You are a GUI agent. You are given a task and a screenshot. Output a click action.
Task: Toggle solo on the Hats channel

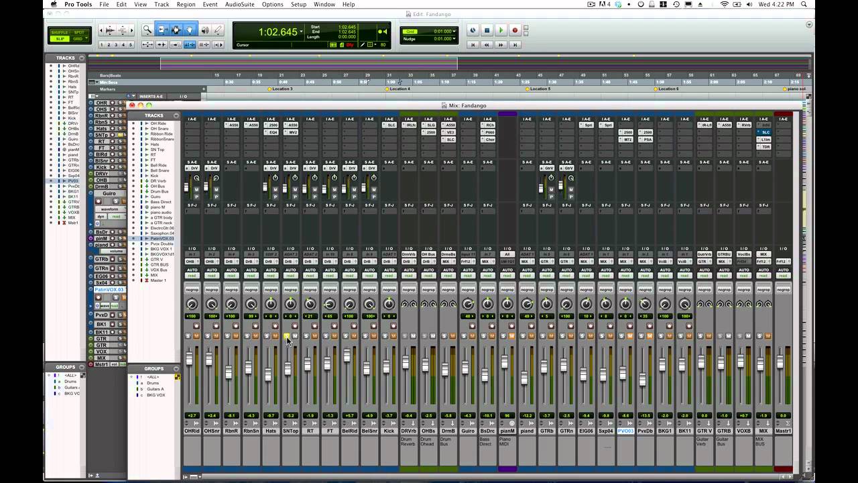267,335
